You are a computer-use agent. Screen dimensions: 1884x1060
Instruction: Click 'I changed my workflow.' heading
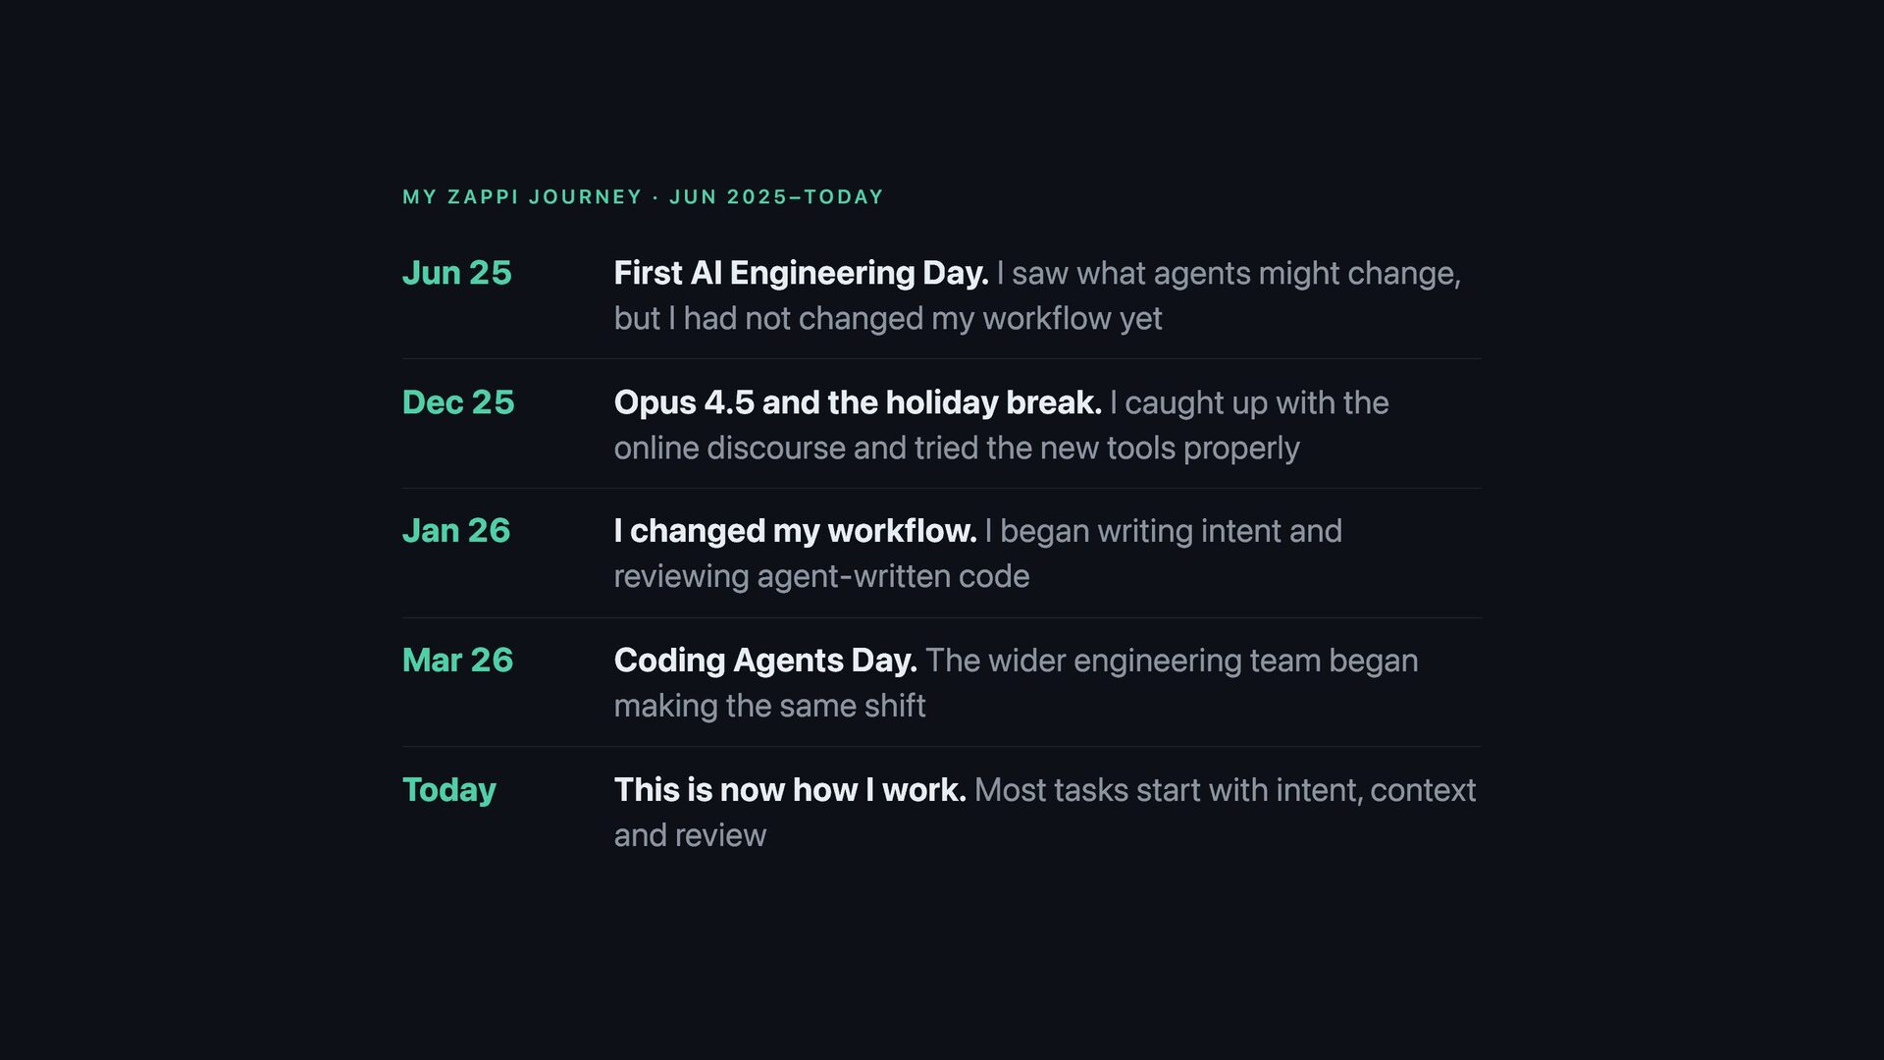796,531
